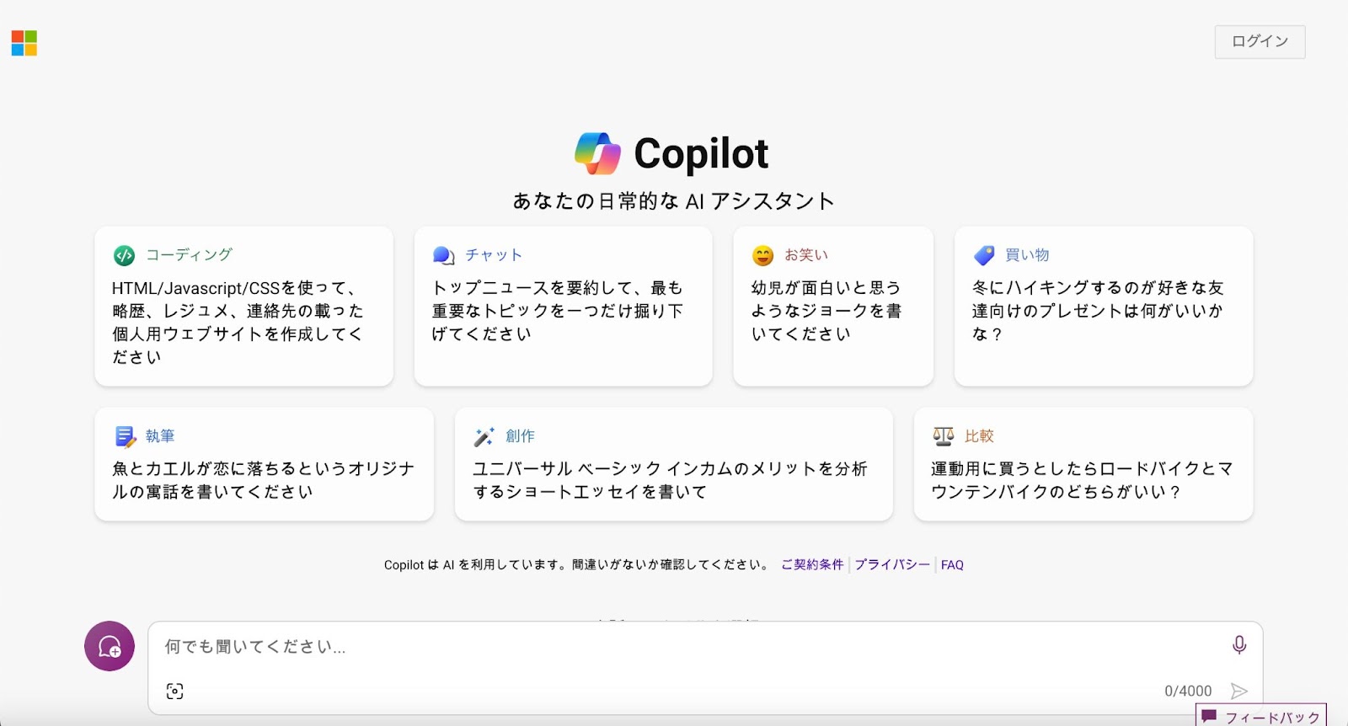This screenshot has height=726, width=1348.
Task: Click the laughing emoji icon on お笑い card
Action: tap(762, 255)
